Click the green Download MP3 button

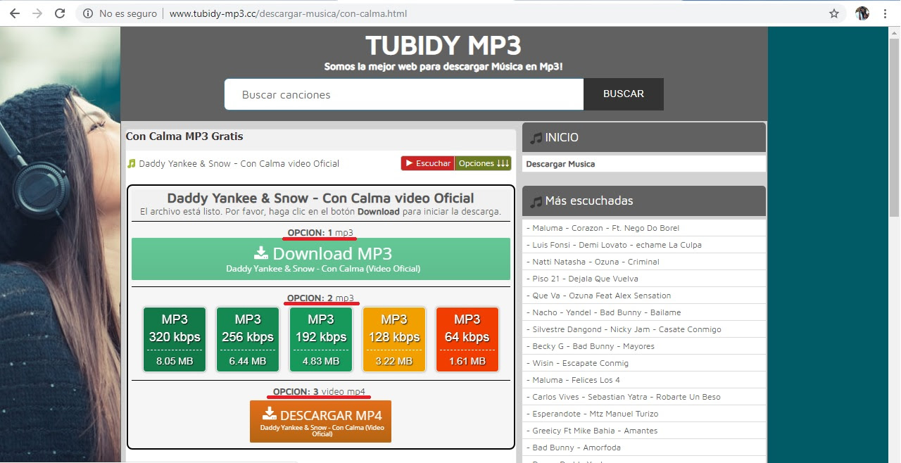321,259
